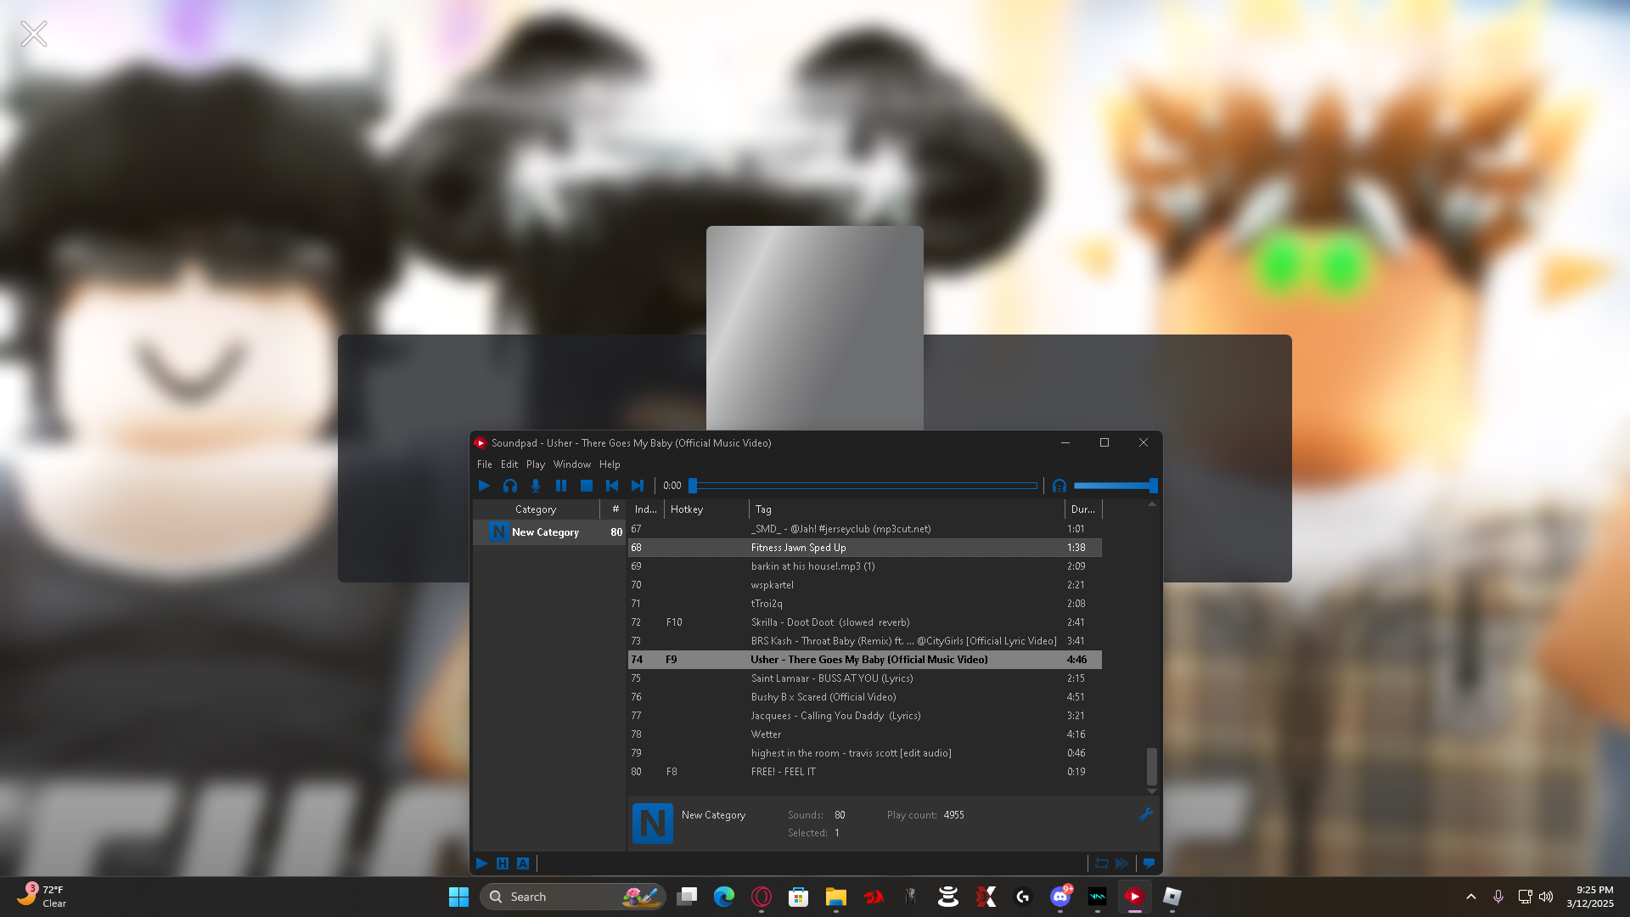Select Skrilla - Doot Doot sound

tap(865, 622)
